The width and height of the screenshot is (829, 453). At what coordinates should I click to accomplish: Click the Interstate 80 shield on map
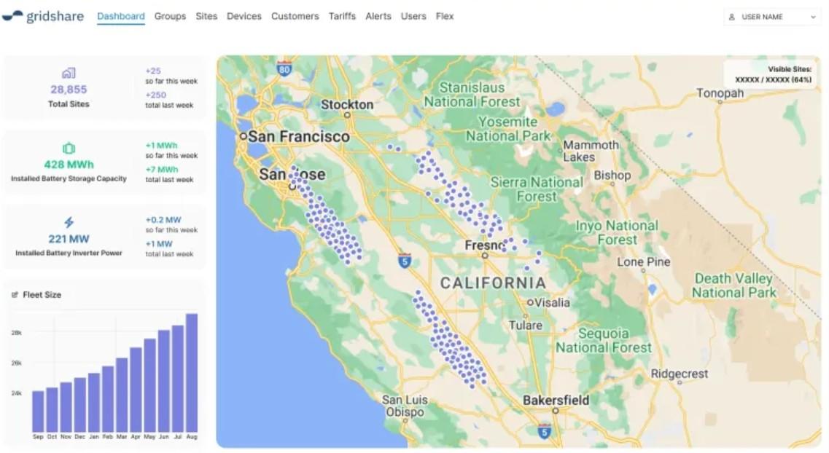pos(284,68)
